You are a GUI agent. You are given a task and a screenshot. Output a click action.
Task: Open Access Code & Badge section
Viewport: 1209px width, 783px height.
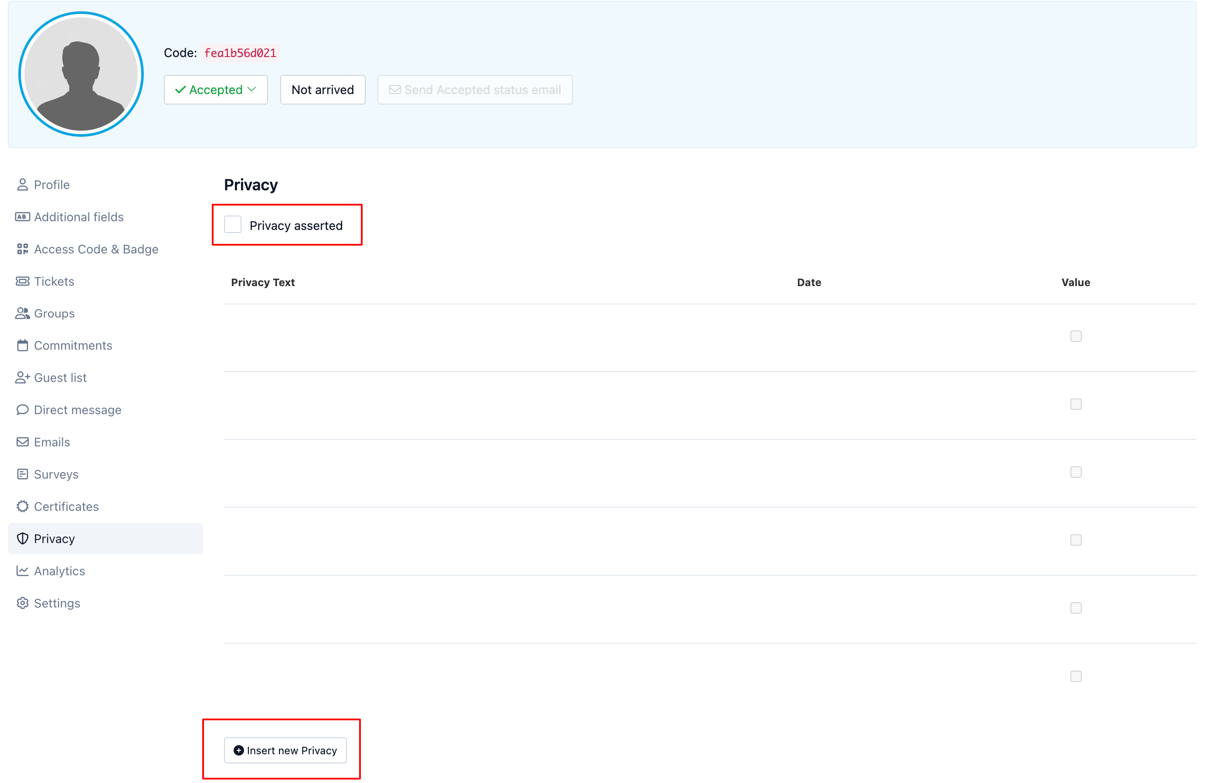105,249
